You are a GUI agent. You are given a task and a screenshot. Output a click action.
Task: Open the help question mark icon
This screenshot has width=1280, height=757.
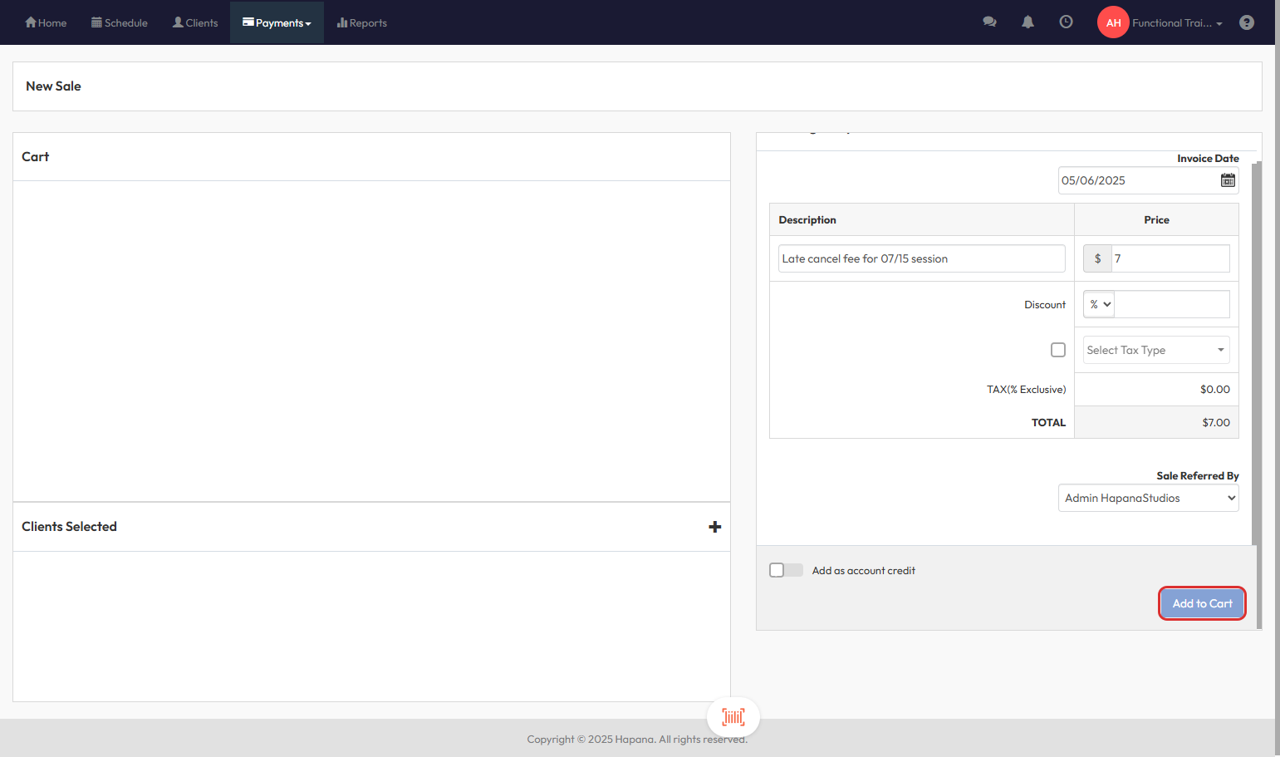tap(1246, 22)
